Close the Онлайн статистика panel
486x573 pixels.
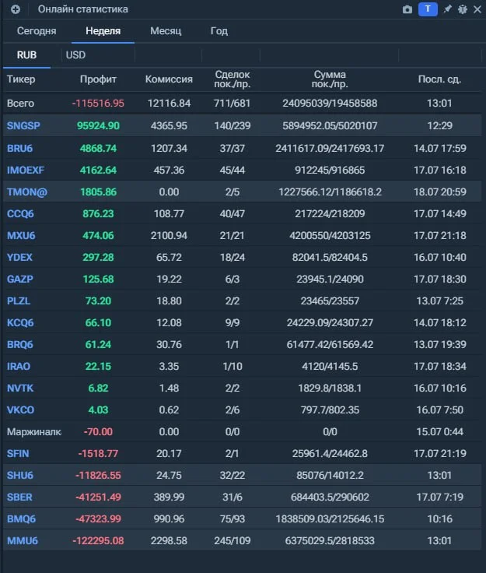pos(477,9)
